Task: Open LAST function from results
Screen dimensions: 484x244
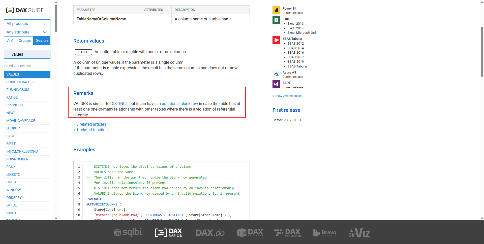Action: point(27,136)
